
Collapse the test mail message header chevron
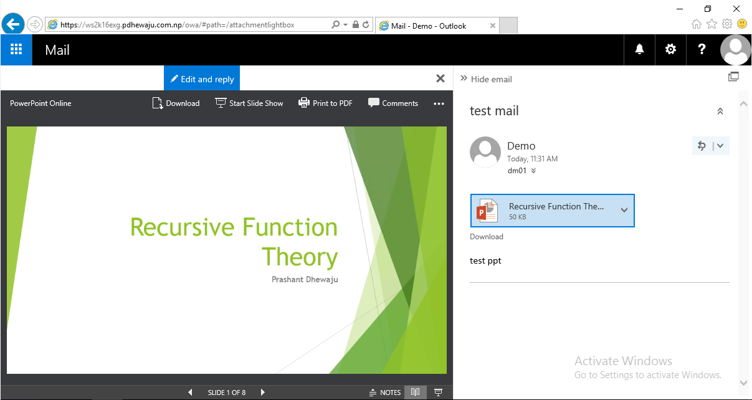[x=720, y=110]
